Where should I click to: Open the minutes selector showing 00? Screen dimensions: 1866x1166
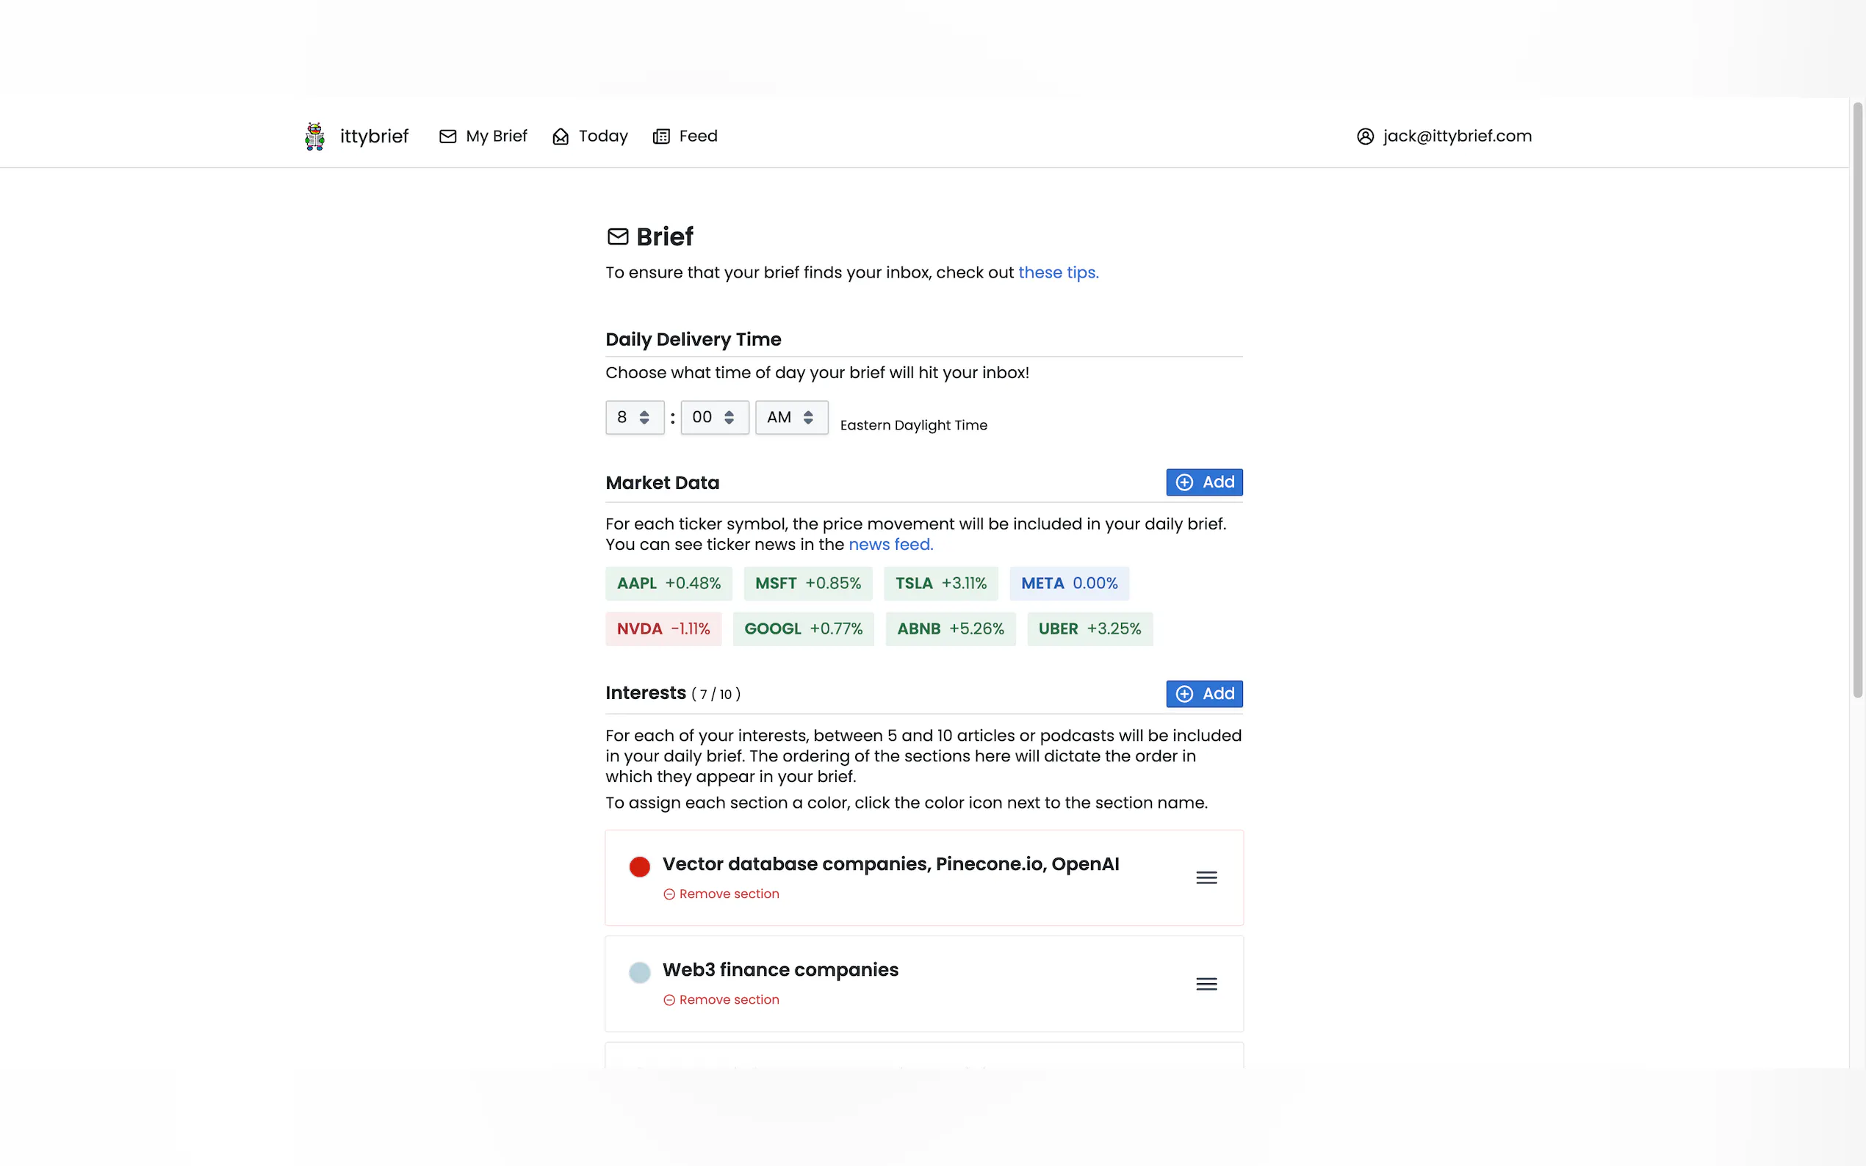pyautogui.click(x=714, y=417)
